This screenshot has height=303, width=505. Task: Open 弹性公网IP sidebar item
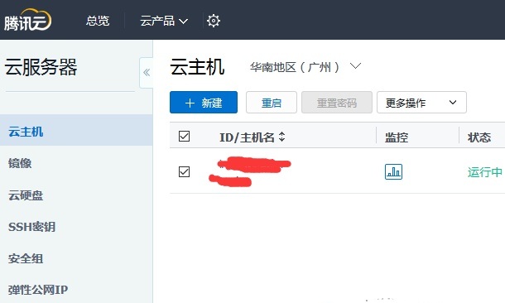[x=76, y=290]
